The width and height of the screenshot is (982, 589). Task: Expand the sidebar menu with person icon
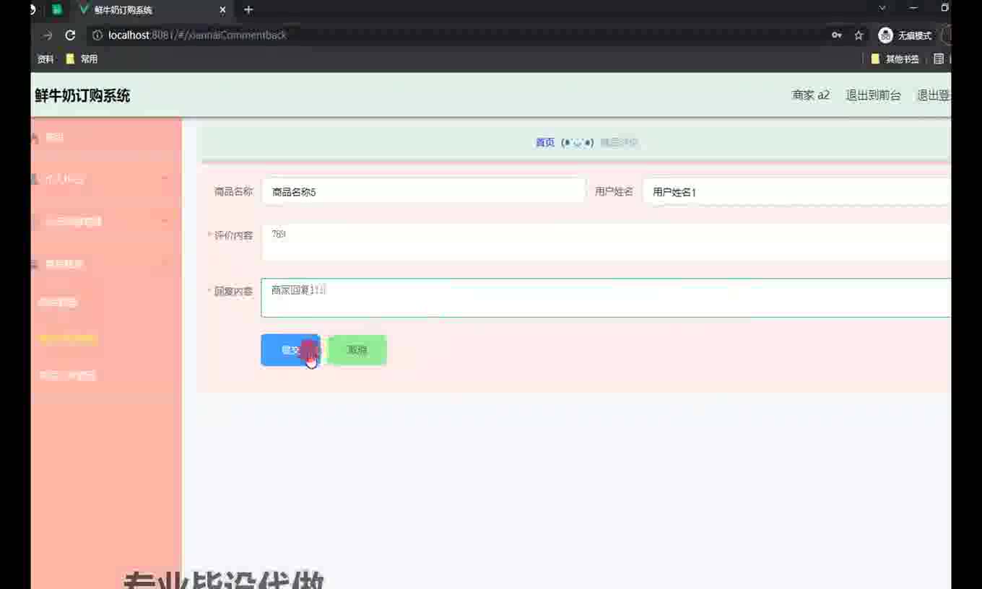pos(106,179)
